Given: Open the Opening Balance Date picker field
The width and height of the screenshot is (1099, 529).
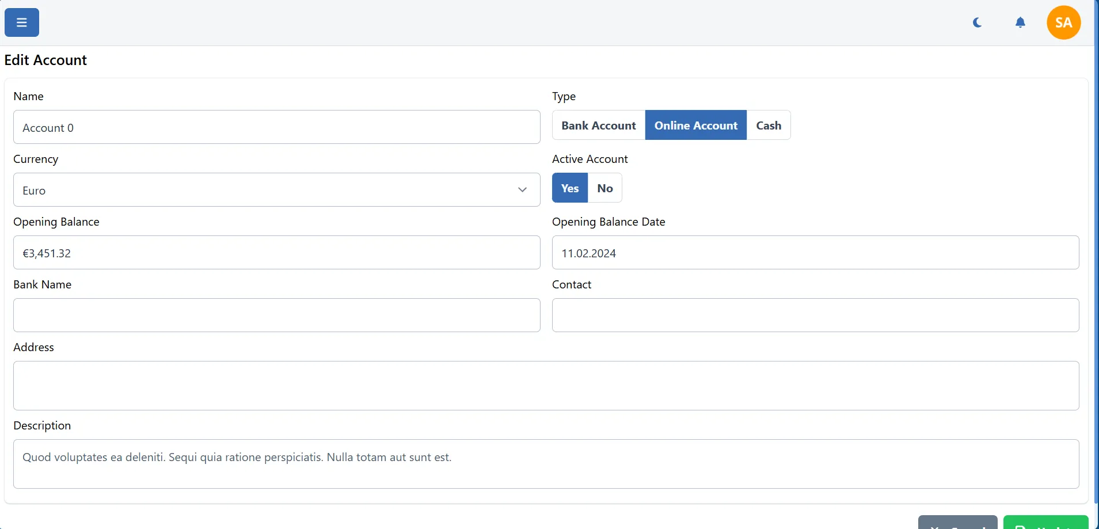Looking at the screenshot, I should tap(815, 253).
